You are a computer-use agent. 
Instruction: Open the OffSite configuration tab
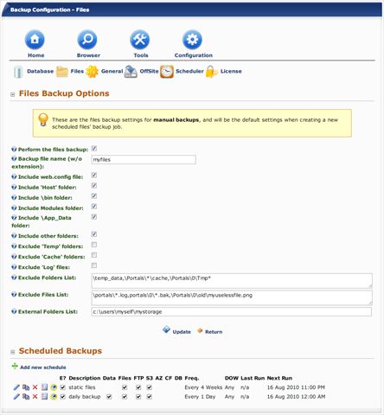click(149, 71)
